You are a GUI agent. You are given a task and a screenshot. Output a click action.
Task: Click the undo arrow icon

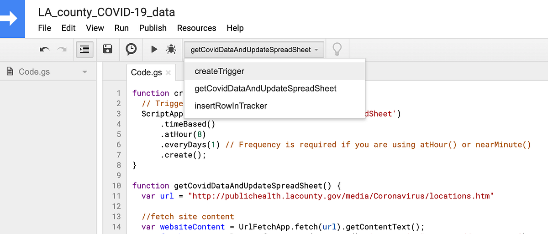[x=44, y=50]
